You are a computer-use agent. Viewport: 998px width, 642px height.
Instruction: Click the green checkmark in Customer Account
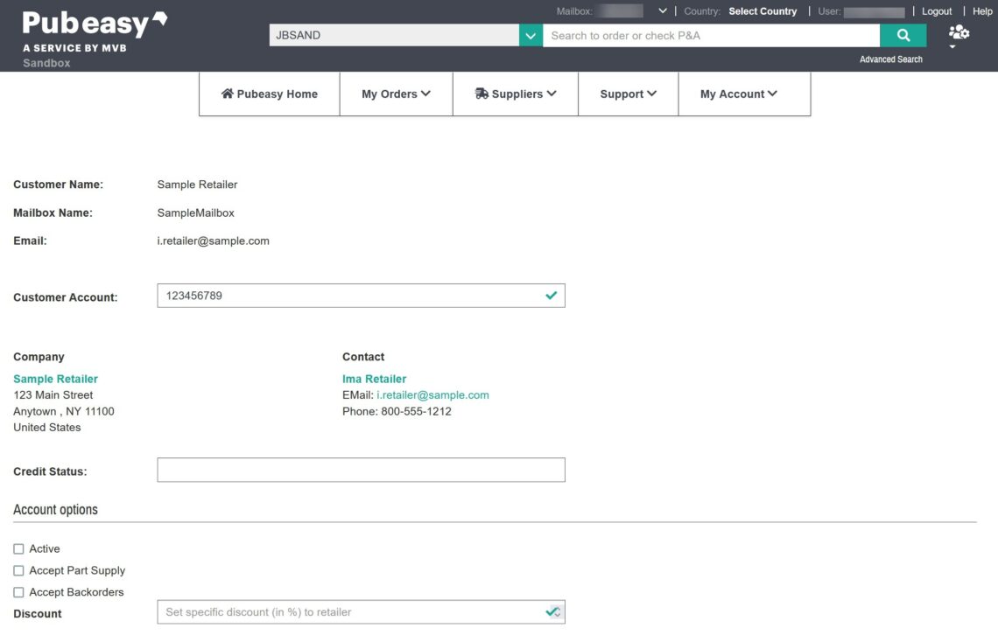click(x=551, y=296)
